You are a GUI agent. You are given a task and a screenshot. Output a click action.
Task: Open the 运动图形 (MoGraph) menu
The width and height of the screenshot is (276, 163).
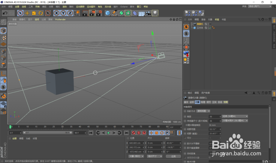click(91, 7)
